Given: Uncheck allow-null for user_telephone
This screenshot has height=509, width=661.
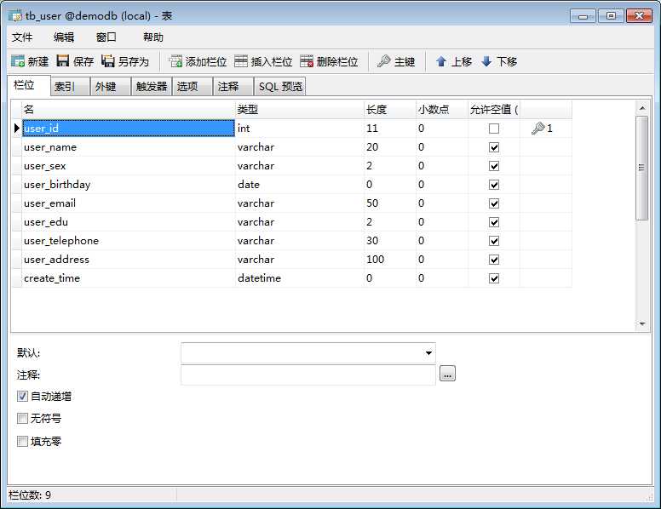Looking at the screenshot, I should pos(494,241).
